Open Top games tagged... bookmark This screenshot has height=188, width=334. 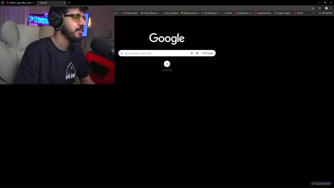(x=283, y=13)
